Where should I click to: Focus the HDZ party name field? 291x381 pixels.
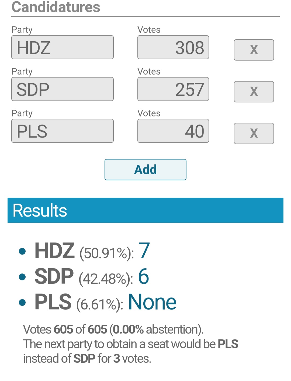pyautogui.click(x=63, y=47)
